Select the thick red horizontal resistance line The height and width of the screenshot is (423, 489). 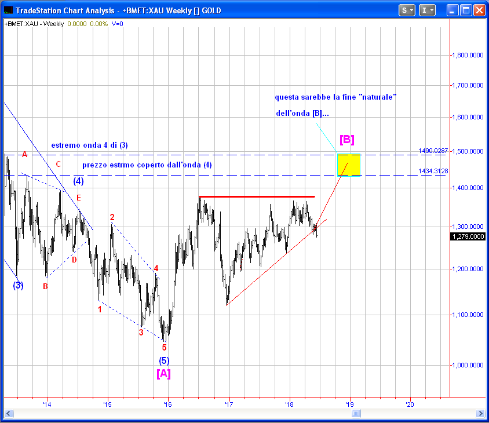pos(257,196)
